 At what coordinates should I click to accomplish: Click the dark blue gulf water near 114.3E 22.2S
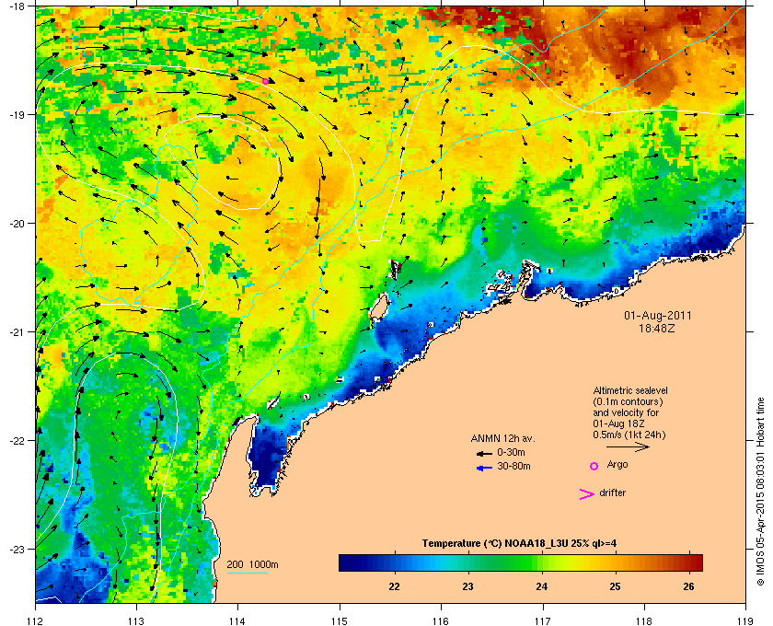click(266, 457)
